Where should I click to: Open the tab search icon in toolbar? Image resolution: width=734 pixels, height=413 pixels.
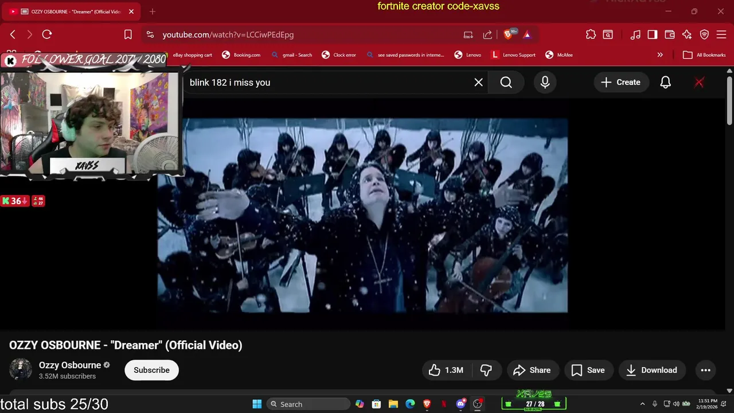coord(608,34)
